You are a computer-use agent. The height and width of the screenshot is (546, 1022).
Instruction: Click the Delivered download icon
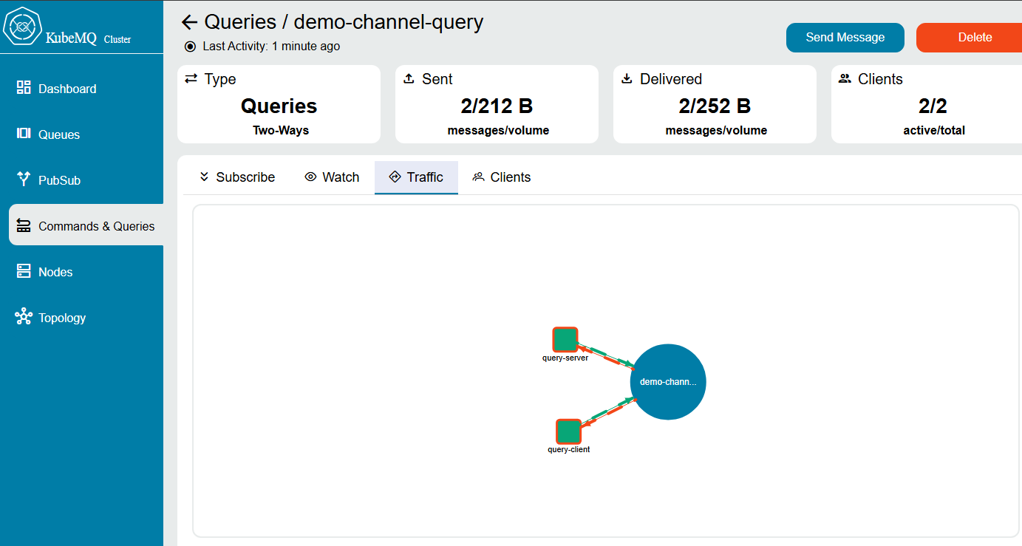(x=627, y=79)
